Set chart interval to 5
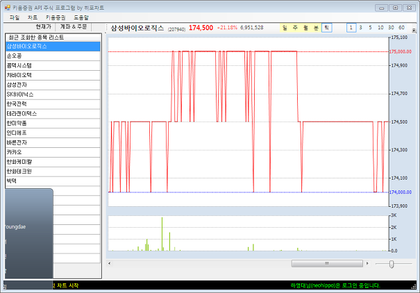420x293 pixels. point(370,28)
